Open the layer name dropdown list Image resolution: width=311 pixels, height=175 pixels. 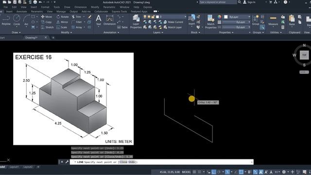[x=185, y=17]
